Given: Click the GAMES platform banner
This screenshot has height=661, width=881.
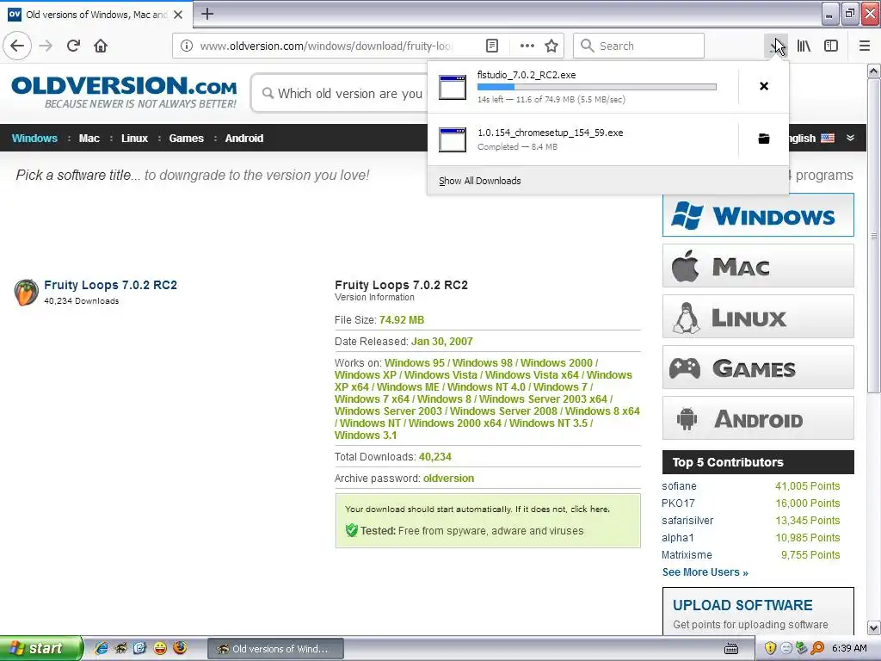Looking at the screenshot, I should (758, 368).
